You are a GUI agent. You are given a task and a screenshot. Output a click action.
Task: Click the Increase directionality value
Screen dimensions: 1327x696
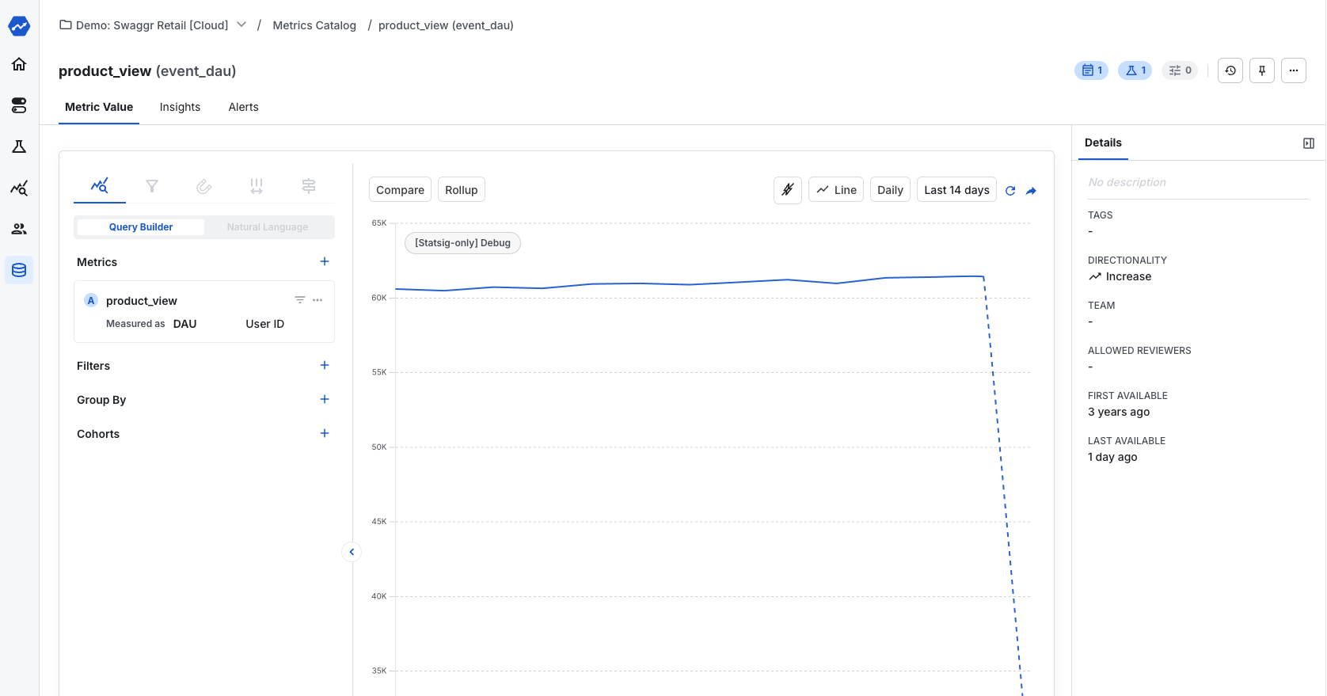(1120, 276)
